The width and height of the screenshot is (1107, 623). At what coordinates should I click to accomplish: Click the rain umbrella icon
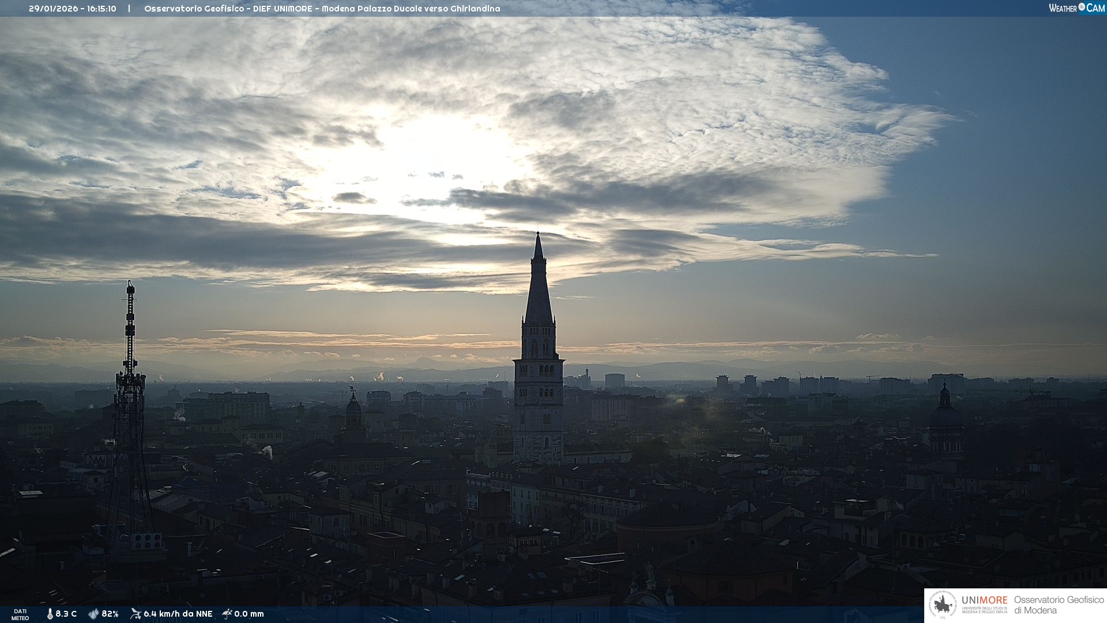[x=227, y=614]
